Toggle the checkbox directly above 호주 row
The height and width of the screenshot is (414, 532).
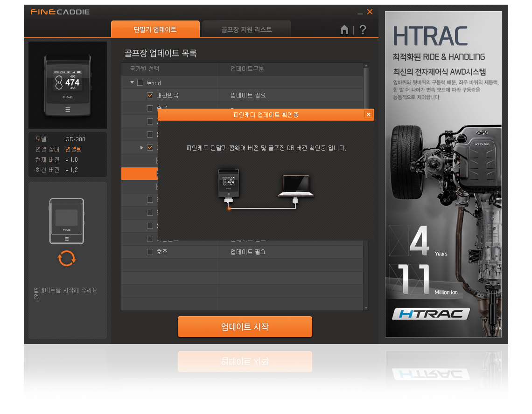[150, 239]
